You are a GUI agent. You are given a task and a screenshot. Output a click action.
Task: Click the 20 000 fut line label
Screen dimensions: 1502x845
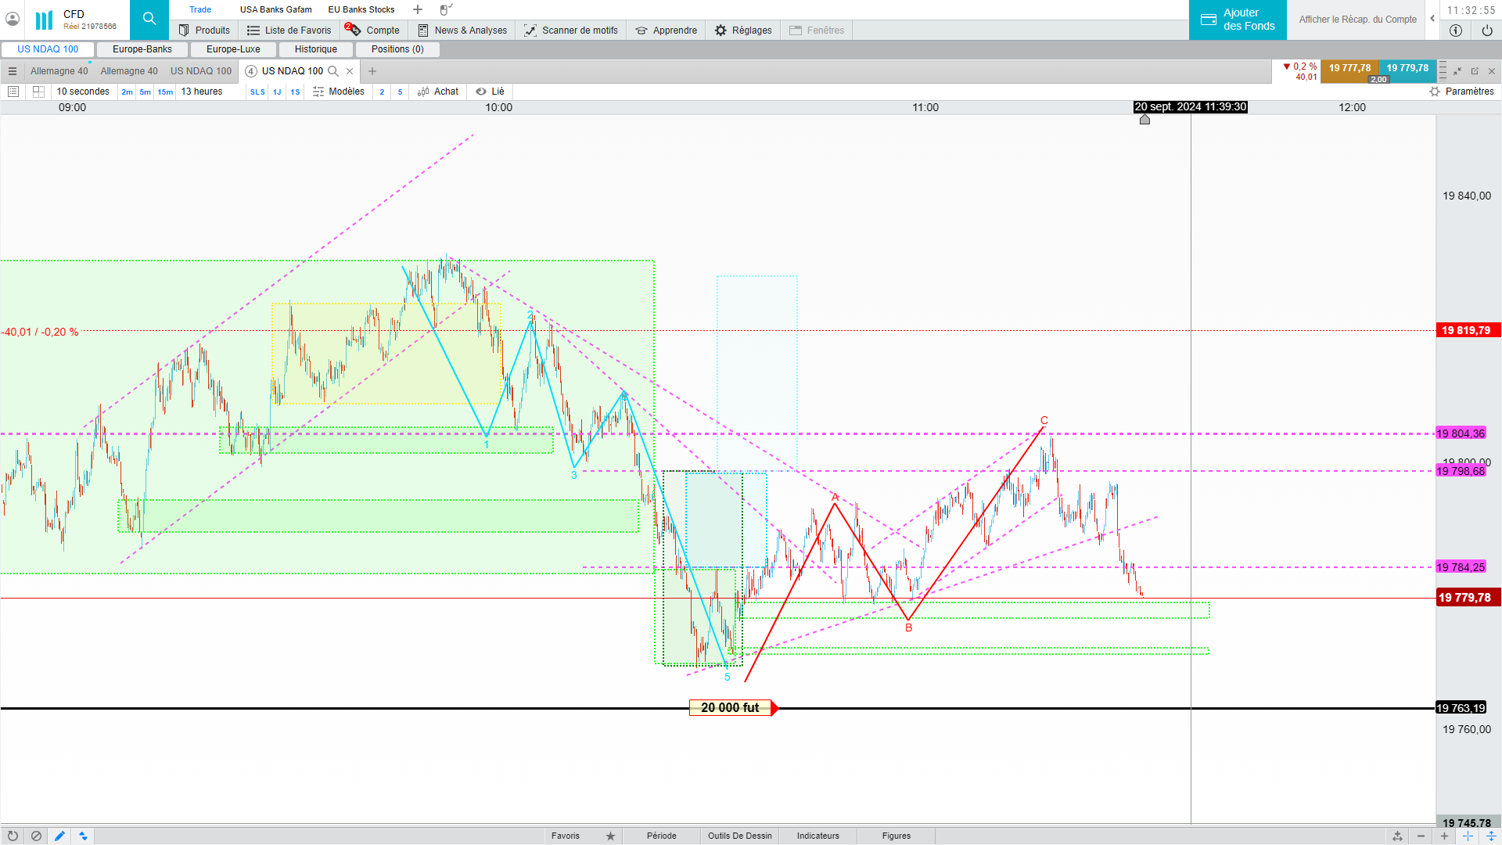click(730, 708)
